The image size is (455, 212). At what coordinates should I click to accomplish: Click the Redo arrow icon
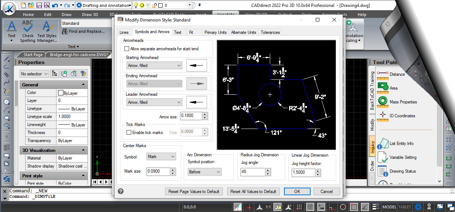tap(67, 5)
